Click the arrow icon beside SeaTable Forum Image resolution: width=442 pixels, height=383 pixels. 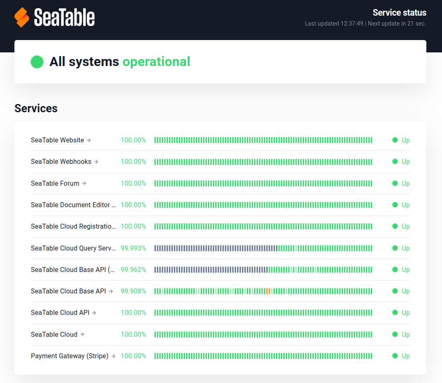(x=84, y=183)
